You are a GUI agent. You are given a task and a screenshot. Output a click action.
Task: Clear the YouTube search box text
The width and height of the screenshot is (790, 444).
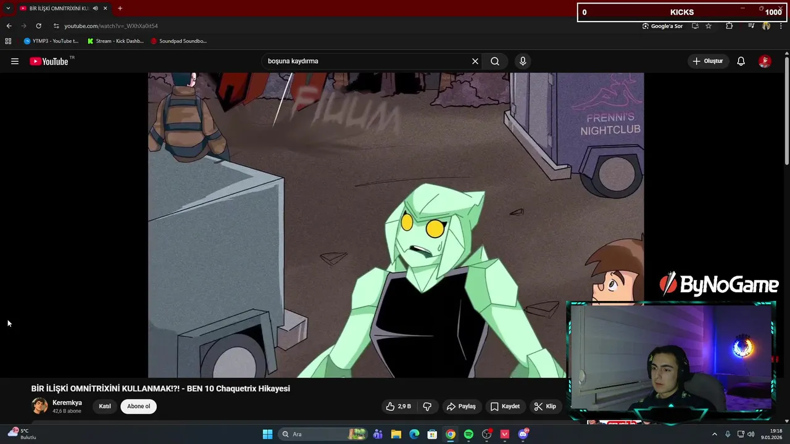[475, 61]
